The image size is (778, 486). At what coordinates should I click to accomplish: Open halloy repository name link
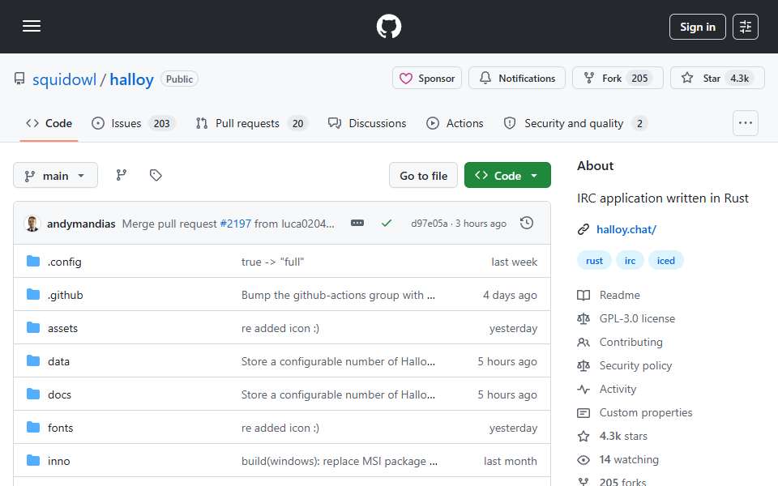(x=131, y=79)
